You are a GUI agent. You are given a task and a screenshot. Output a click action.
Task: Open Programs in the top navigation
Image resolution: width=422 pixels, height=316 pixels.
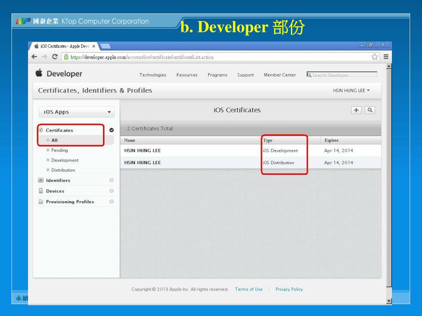coord(218,75)
